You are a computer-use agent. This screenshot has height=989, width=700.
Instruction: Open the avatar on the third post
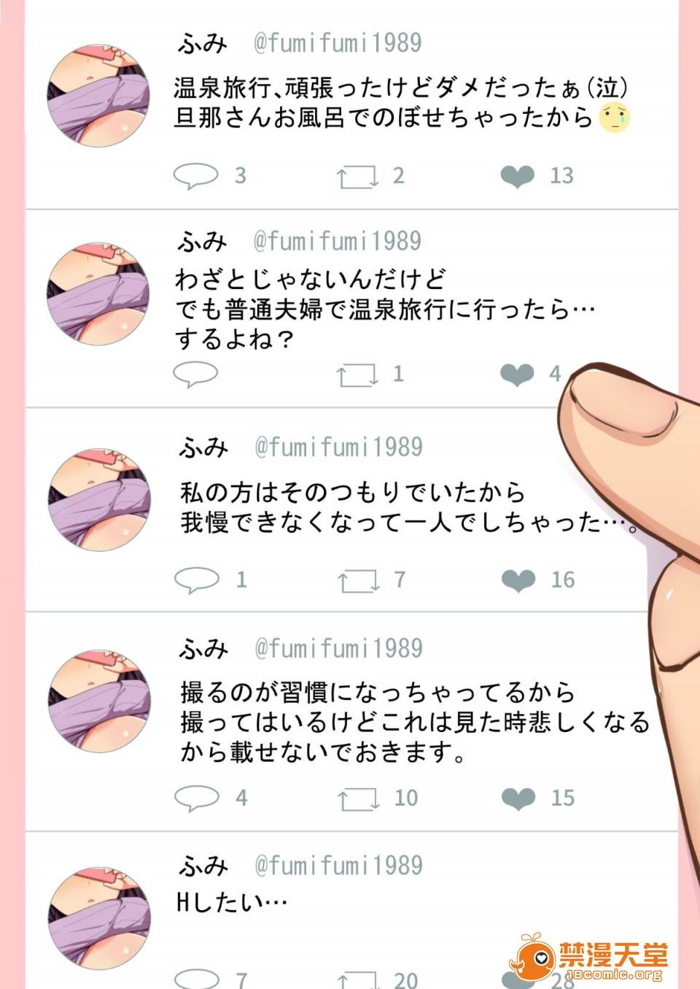(x=100, y=499)
